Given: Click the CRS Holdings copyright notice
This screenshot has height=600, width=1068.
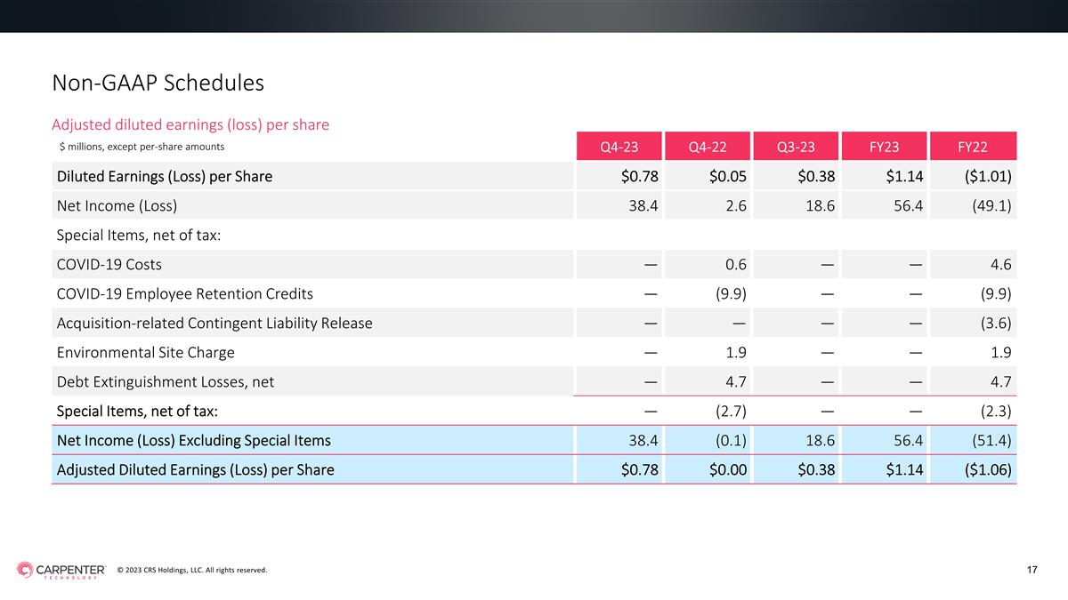Looking at the screenshot, I should [191, 570].
